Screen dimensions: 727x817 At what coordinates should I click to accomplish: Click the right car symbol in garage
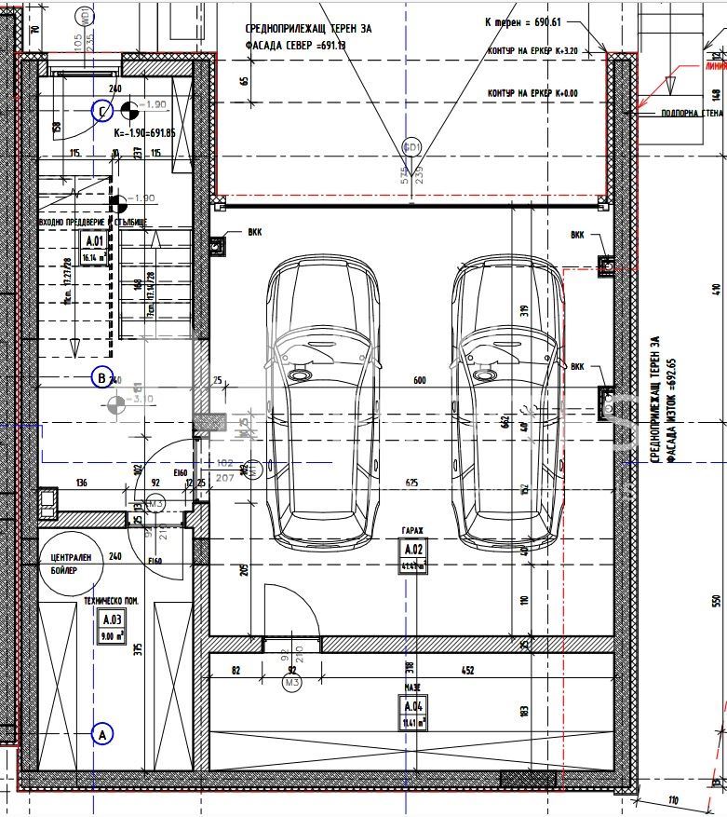click(x=508, y=402)
